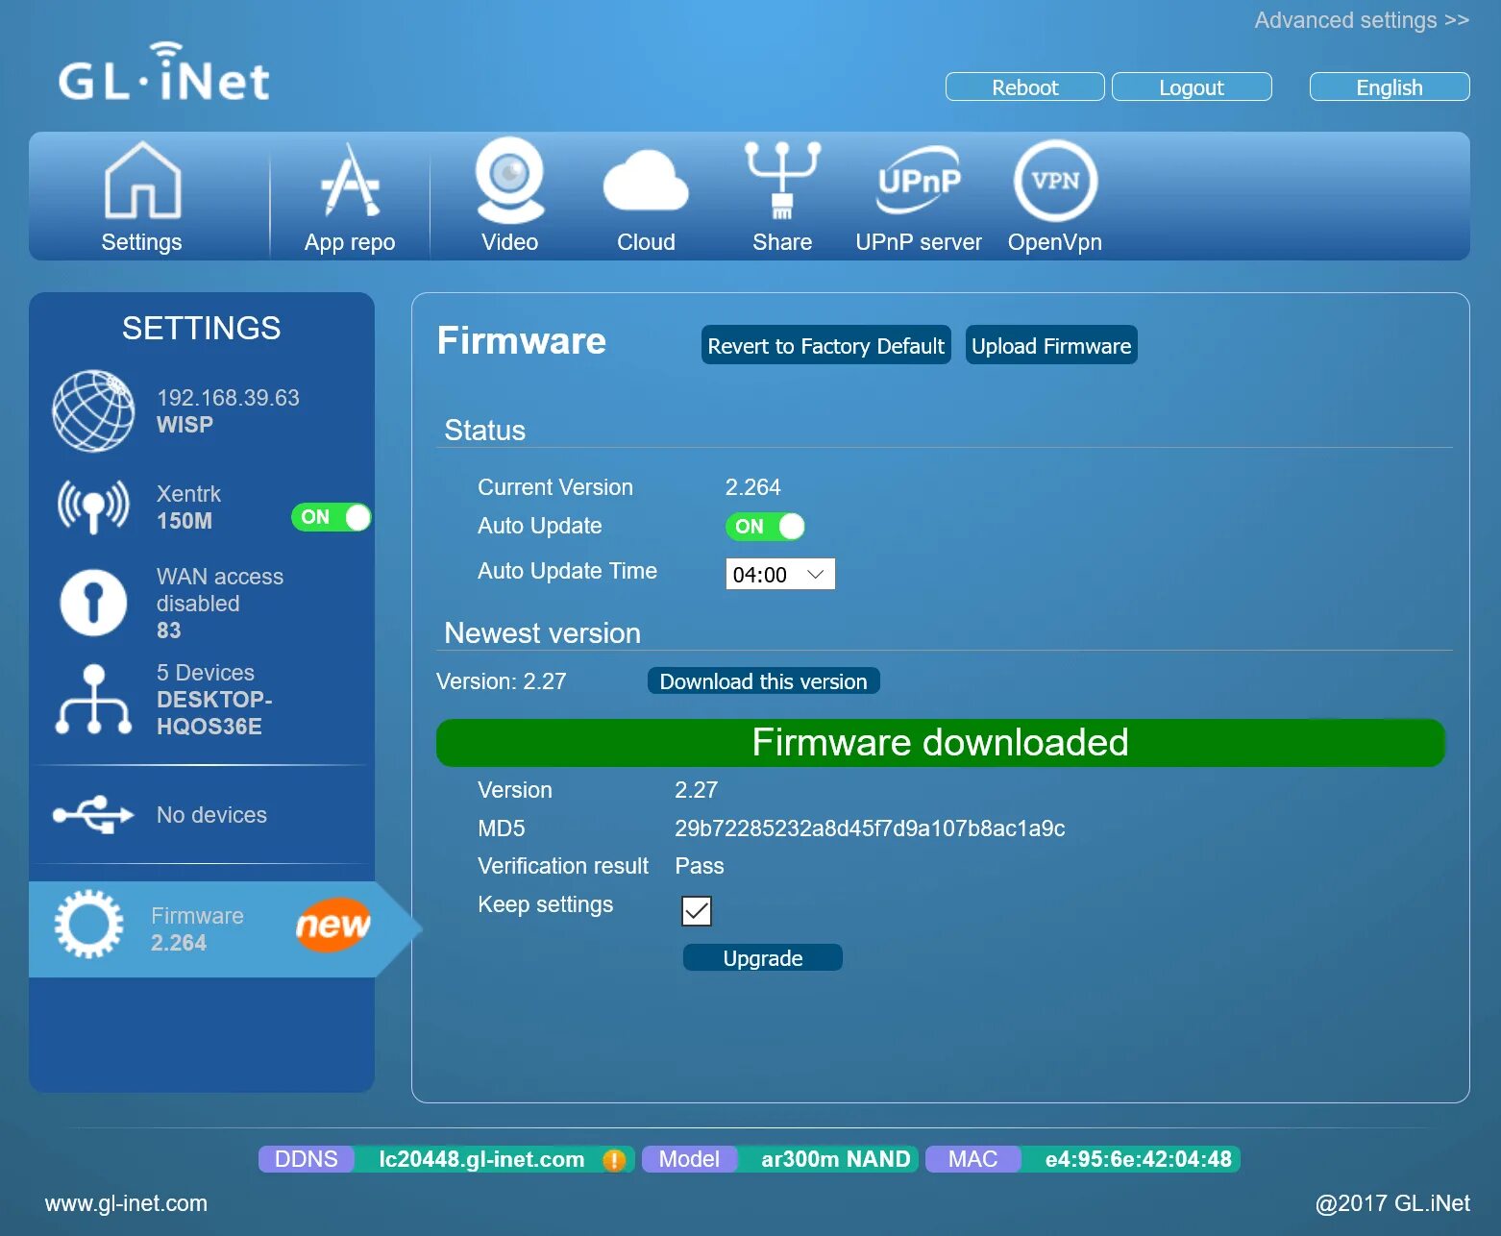Click the globe internet status icon
The width and height of the screenshot is (1501, 1236).
[x=93, y=410]
